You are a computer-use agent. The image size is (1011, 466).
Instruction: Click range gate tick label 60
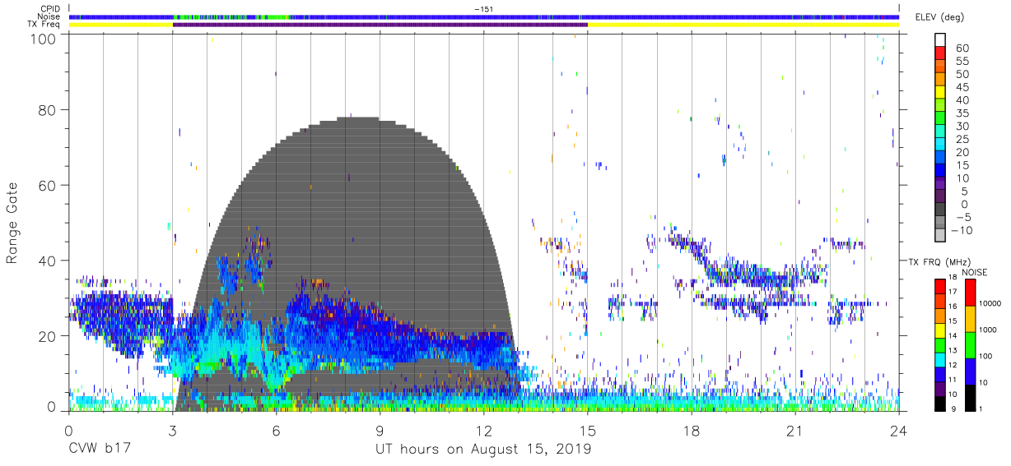pyautogui.click(x=48, y=186)
